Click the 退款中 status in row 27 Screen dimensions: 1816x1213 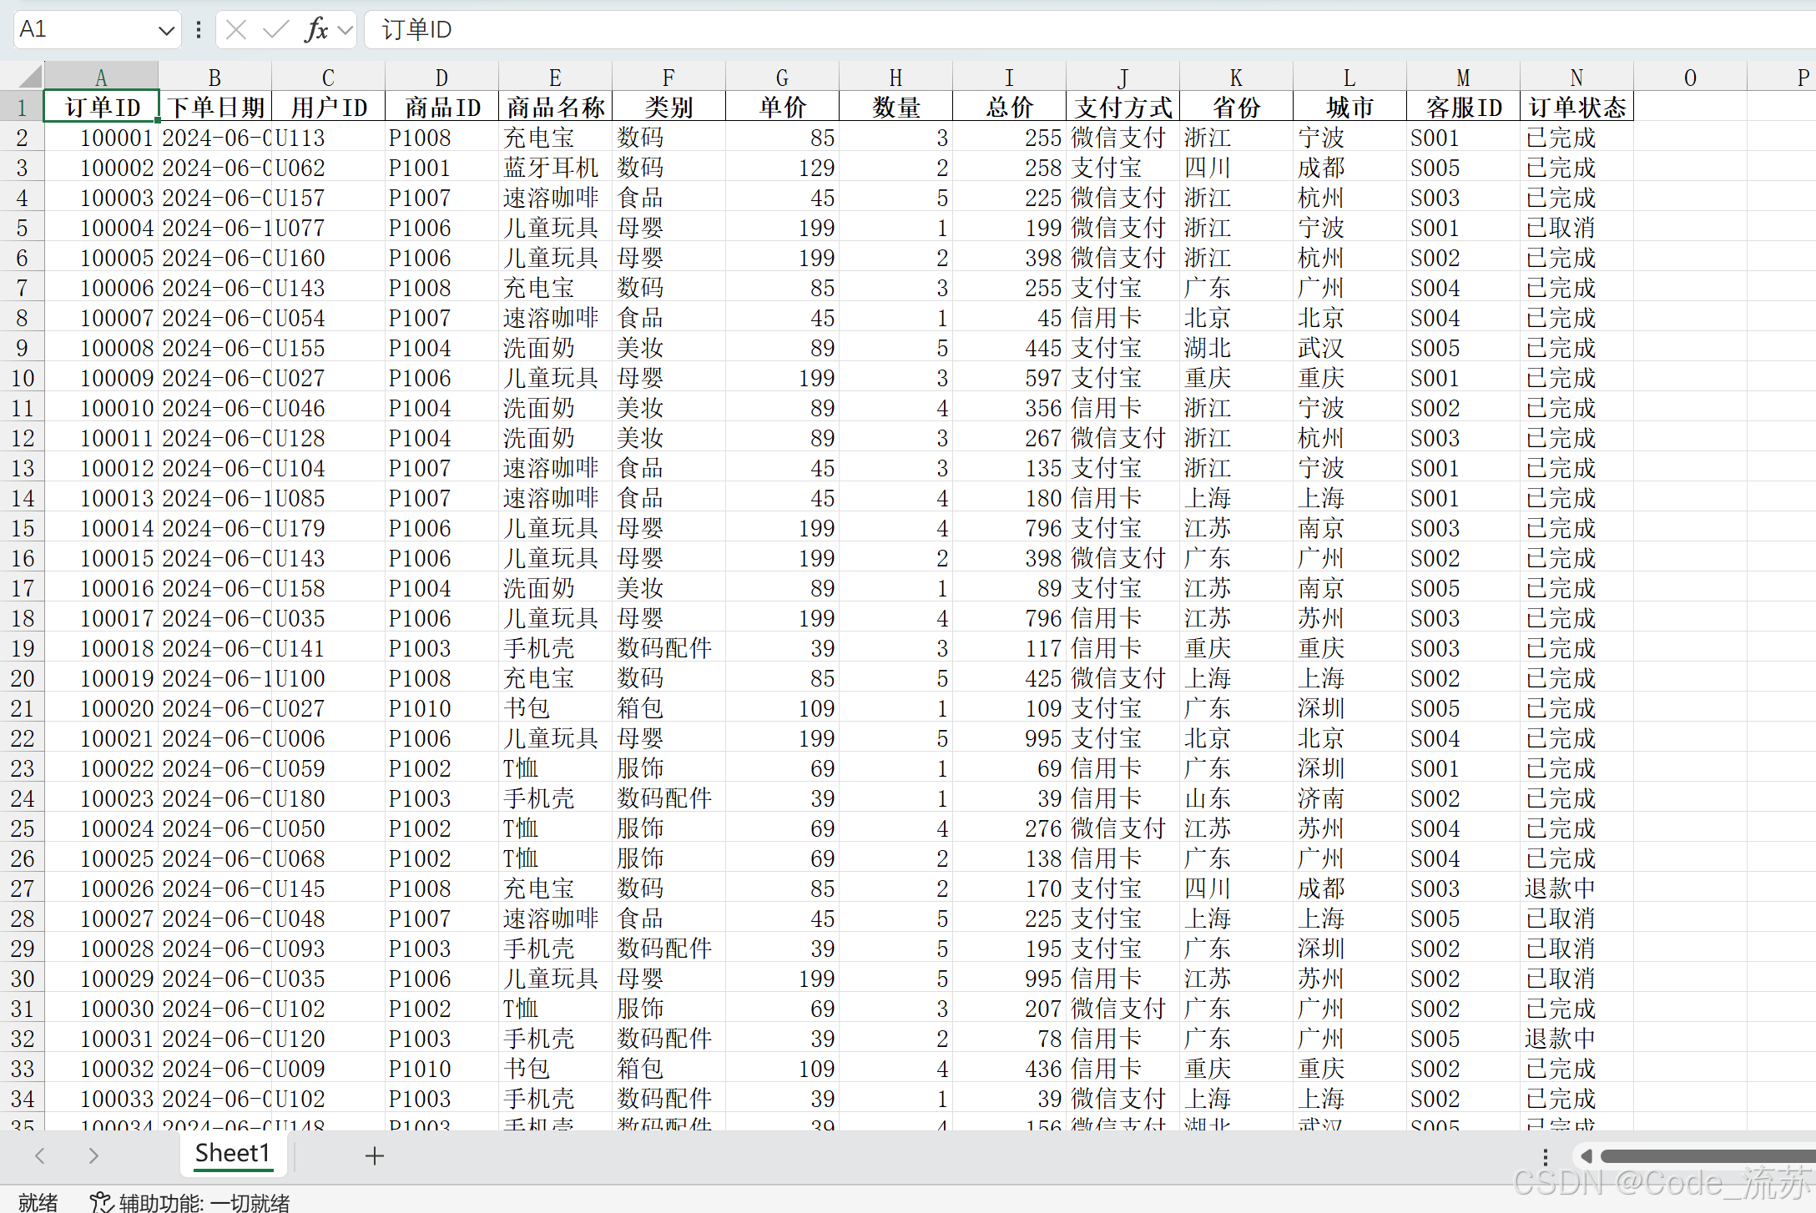pyautogui.click(x=1576, y=888)
